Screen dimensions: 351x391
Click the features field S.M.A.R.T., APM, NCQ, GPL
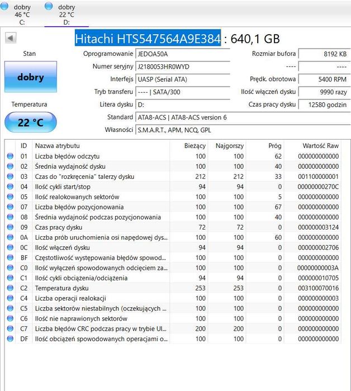[x=243, y=130]
